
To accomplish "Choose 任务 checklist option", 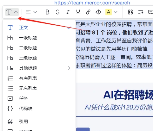I will coord(39,98).
